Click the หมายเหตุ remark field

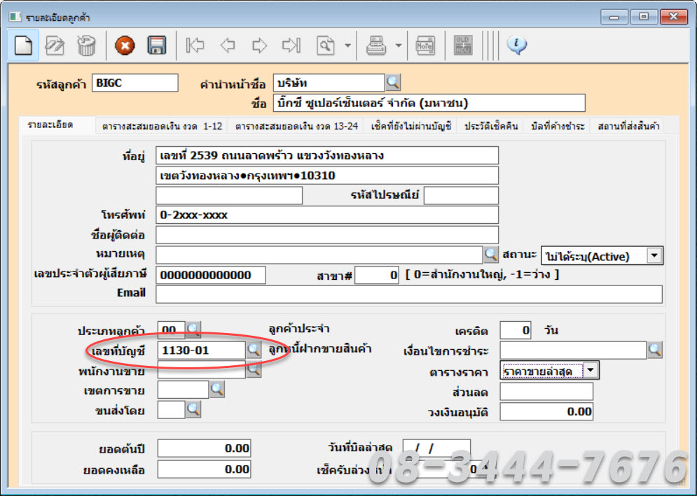point(319,255)
